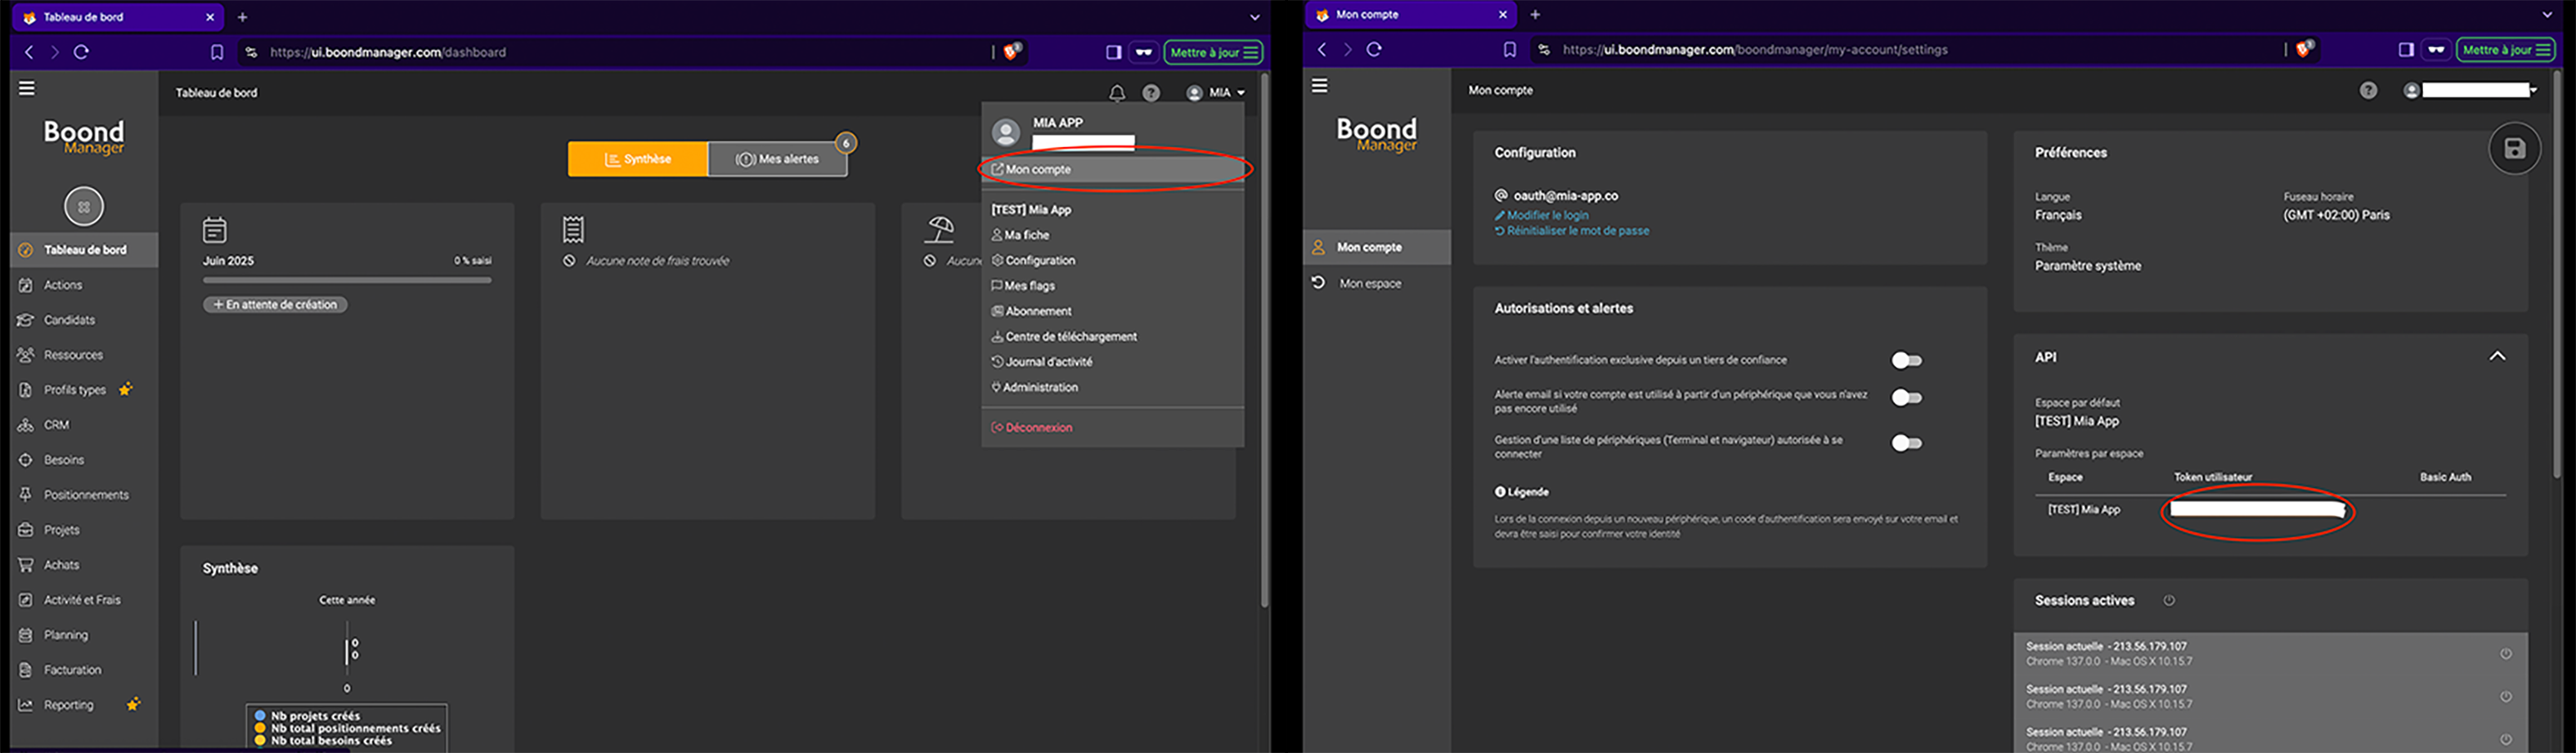The width and height of the screenshot is (2576, 753).
Task: Click En attente de création button
Action: 275,305
